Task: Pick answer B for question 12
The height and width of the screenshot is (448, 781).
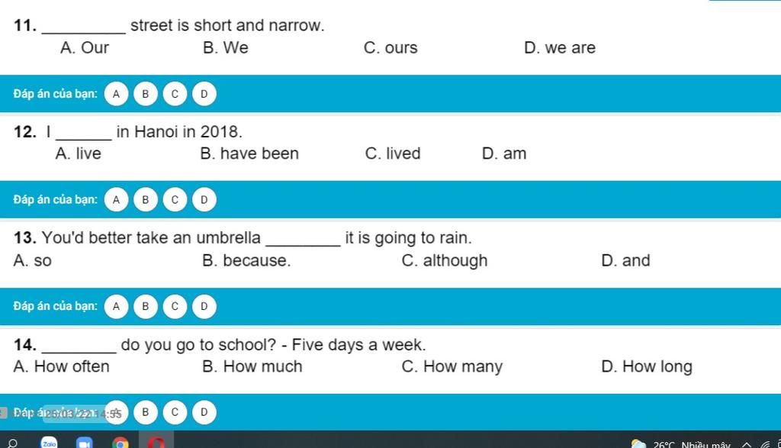Action: point(146,200)
